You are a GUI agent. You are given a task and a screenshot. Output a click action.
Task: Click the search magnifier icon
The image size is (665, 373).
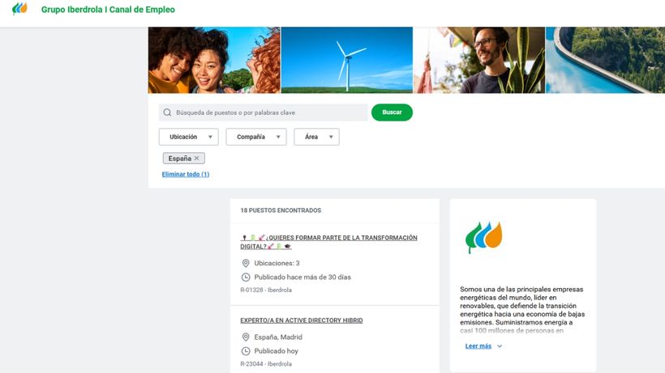tap(167, 112)
